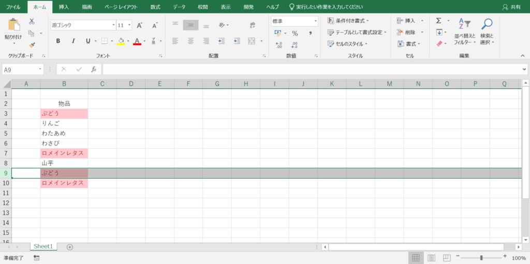The height and width of the screenshot is (264, 530).
Task: Toggle the middle vertical align button
Action: coord(190,25)
